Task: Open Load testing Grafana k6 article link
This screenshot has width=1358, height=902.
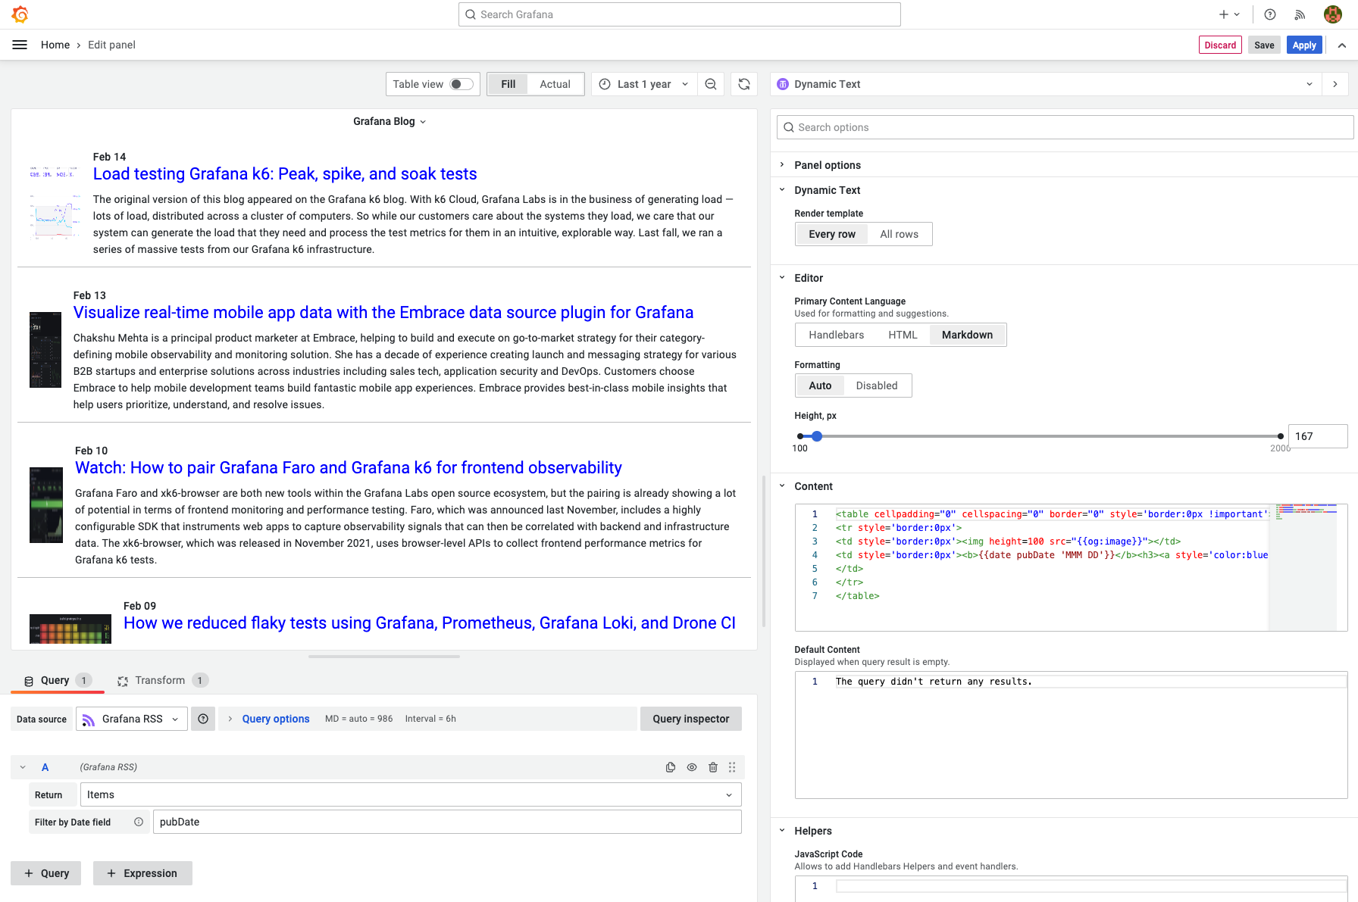Action: 285,174
